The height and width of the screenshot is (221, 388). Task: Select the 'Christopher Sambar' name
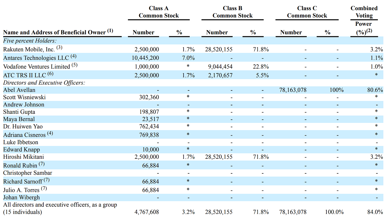click(28, 173)
